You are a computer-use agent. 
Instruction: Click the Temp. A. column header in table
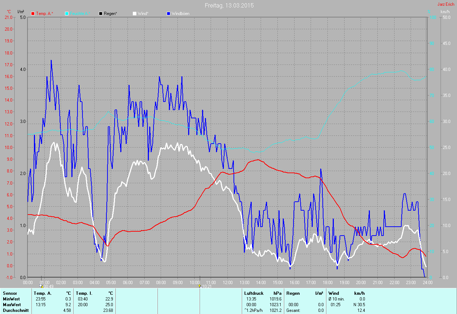pyautogui.click(x=42, y=293)
